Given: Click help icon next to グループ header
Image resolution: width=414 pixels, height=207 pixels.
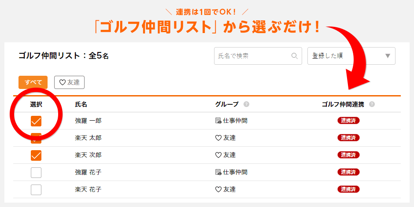Looking at the screenshot, I should 246,104.
